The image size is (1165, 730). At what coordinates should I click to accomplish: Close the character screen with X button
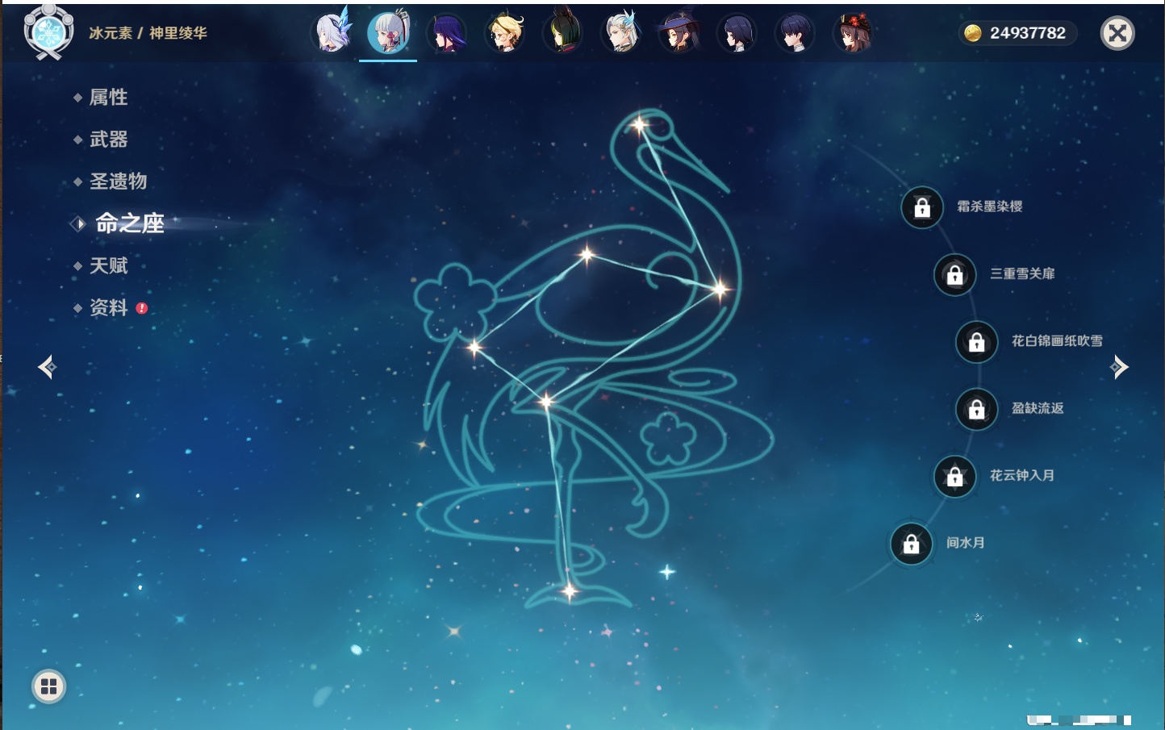pyautogui.click(x=1117, y=33)
